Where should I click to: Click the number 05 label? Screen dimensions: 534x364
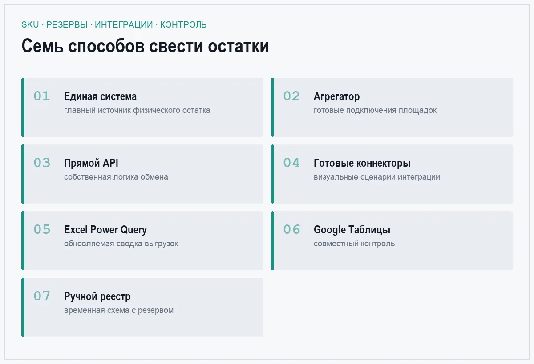click(42, 229)
